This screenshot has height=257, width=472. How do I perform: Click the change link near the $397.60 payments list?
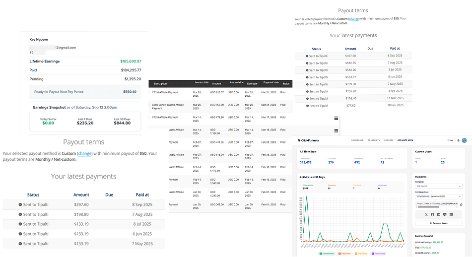[84, 153]
